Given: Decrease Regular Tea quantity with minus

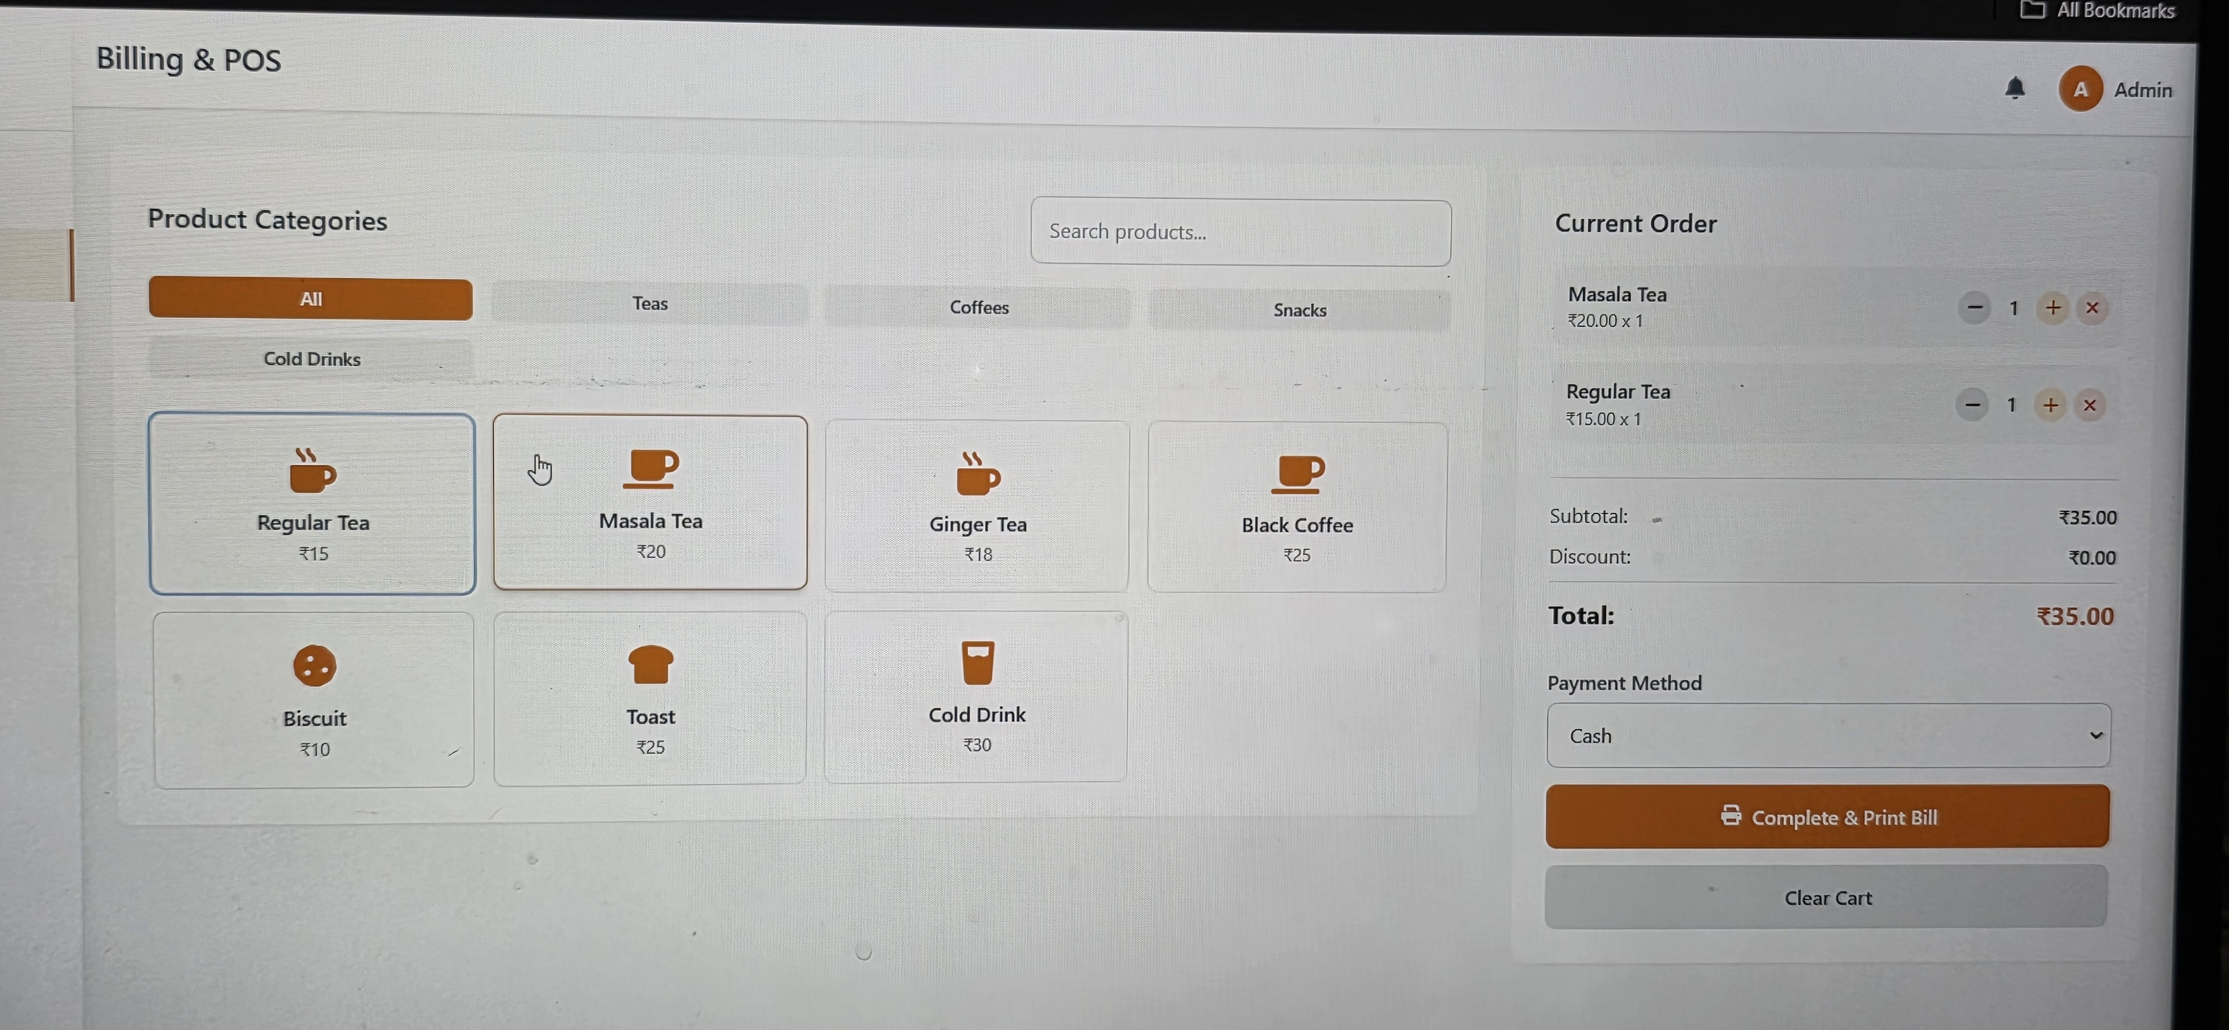Looking at the screenshot, I should click(x=1971, y=404).
